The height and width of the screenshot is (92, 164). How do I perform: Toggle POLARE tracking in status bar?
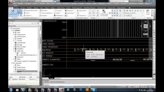[x=51, y=87]
